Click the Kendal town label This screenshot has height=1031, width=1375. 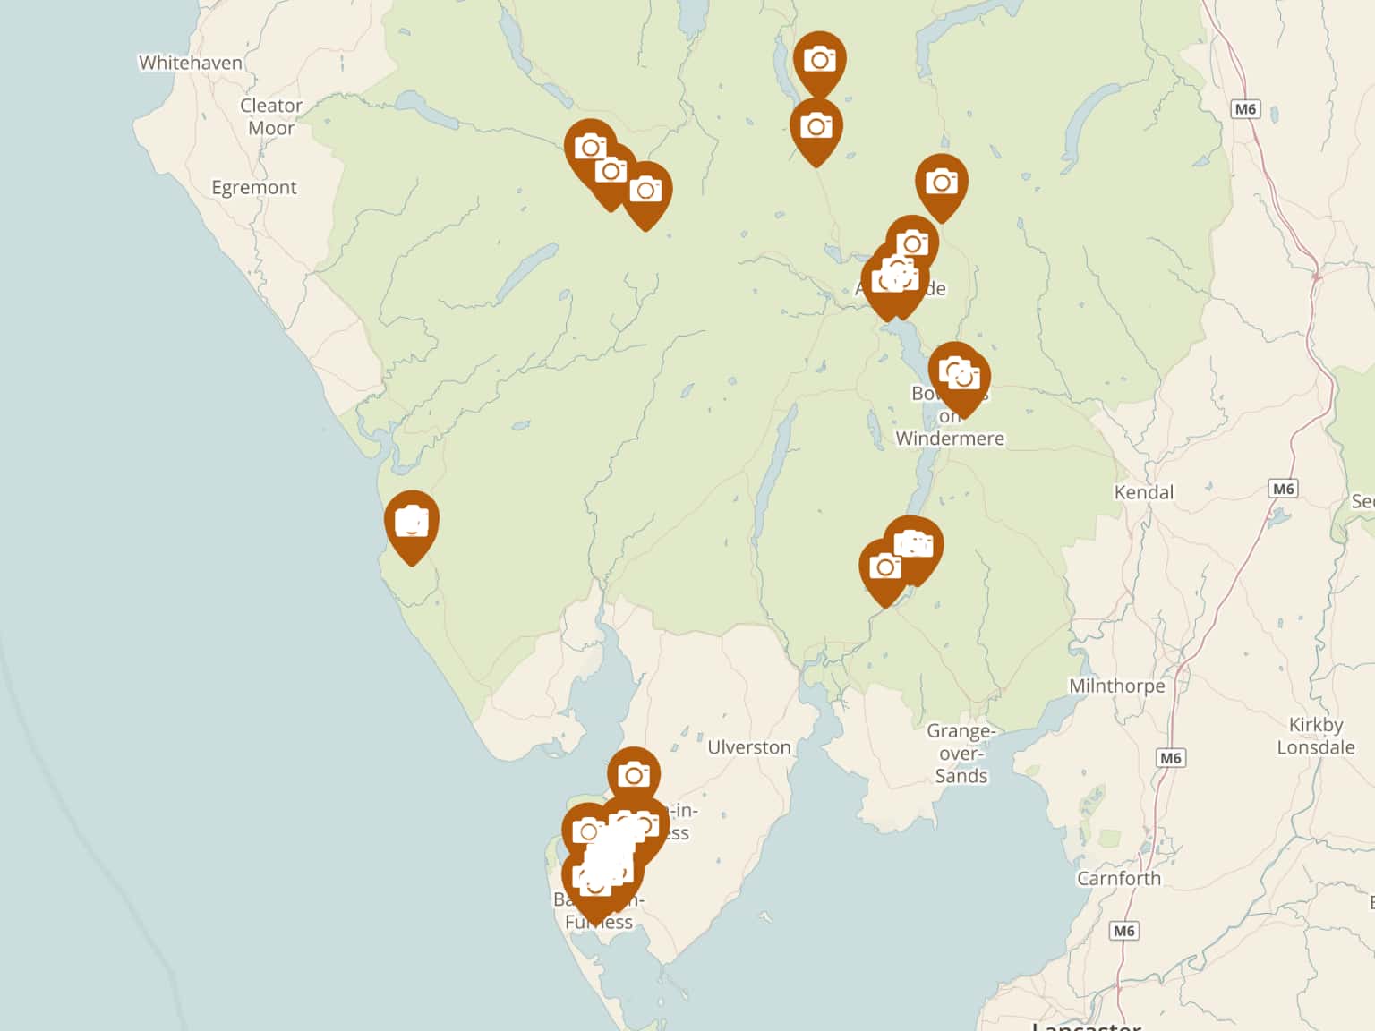pos(1143,492)
